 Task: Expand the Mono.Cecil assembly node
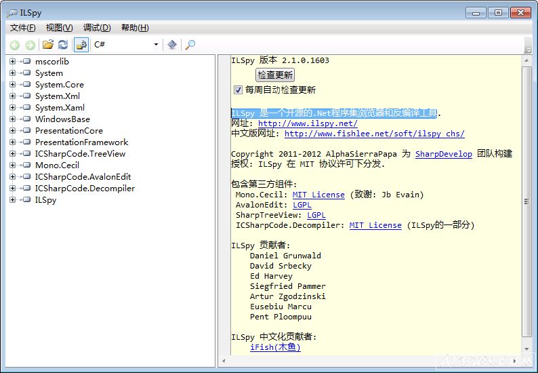click(13, 165)
